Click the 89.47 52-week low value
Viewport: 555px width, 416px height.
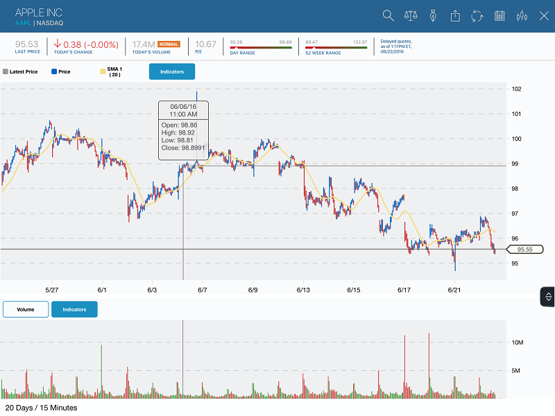point(311,42)
